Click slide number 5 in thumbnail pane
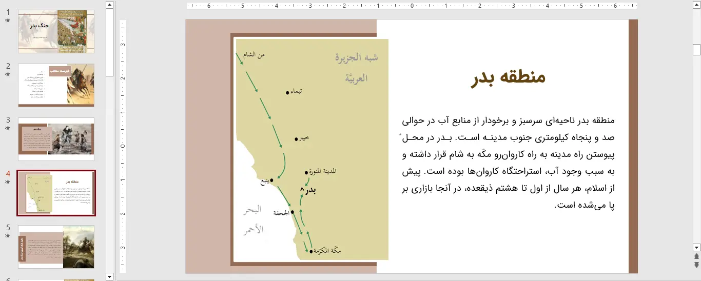 (8, 228)
